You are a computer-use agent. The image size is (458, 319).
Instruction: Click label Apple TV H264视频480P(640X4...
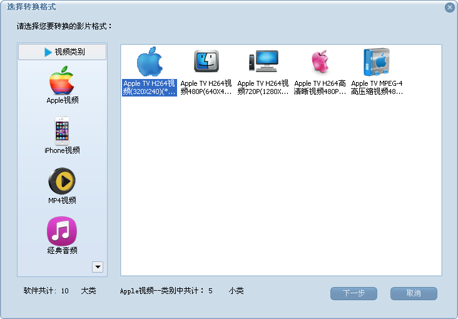(206, 88)
